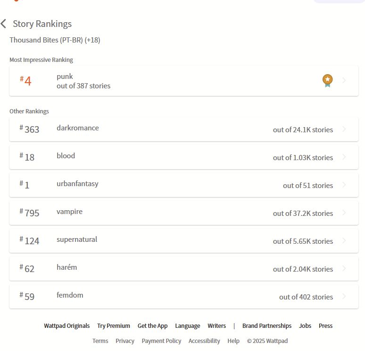Image resolution: width=365 pixels, height=351 pixels.
Task: Click the Try Premium link
Action: [x=114, y=325]
